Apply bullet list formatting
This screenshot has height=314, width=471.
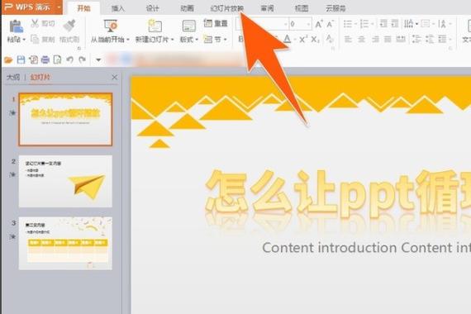[x=348, y=24]
